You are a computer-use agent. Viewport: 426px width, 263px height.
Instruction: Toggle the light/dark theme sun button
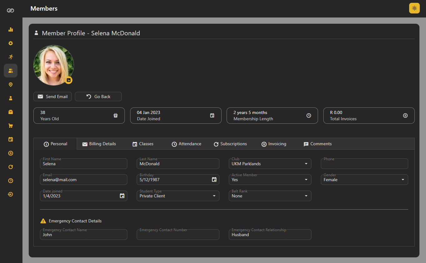[x=414, y=8]
